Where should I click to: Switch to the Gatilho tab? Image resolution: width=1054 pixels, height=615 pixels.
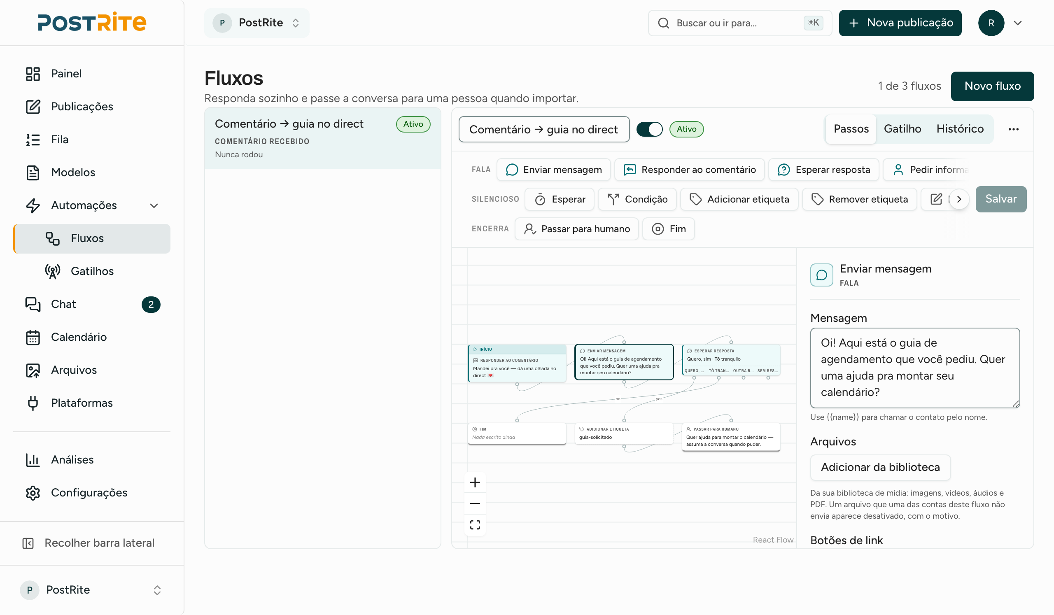click(x=902, y=129)
